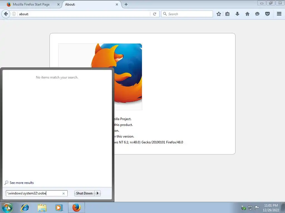The width and height of the screenshot is (285, 213).
Task: Expand the Shut Down options arrow
Action: [x=98, y=193]
